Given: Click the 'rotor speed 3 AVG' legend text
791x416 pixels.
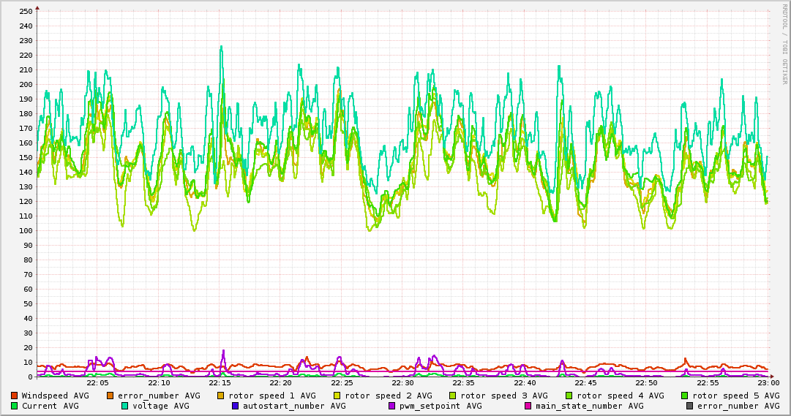Looking at the screenshot, I should coord(504,396).
